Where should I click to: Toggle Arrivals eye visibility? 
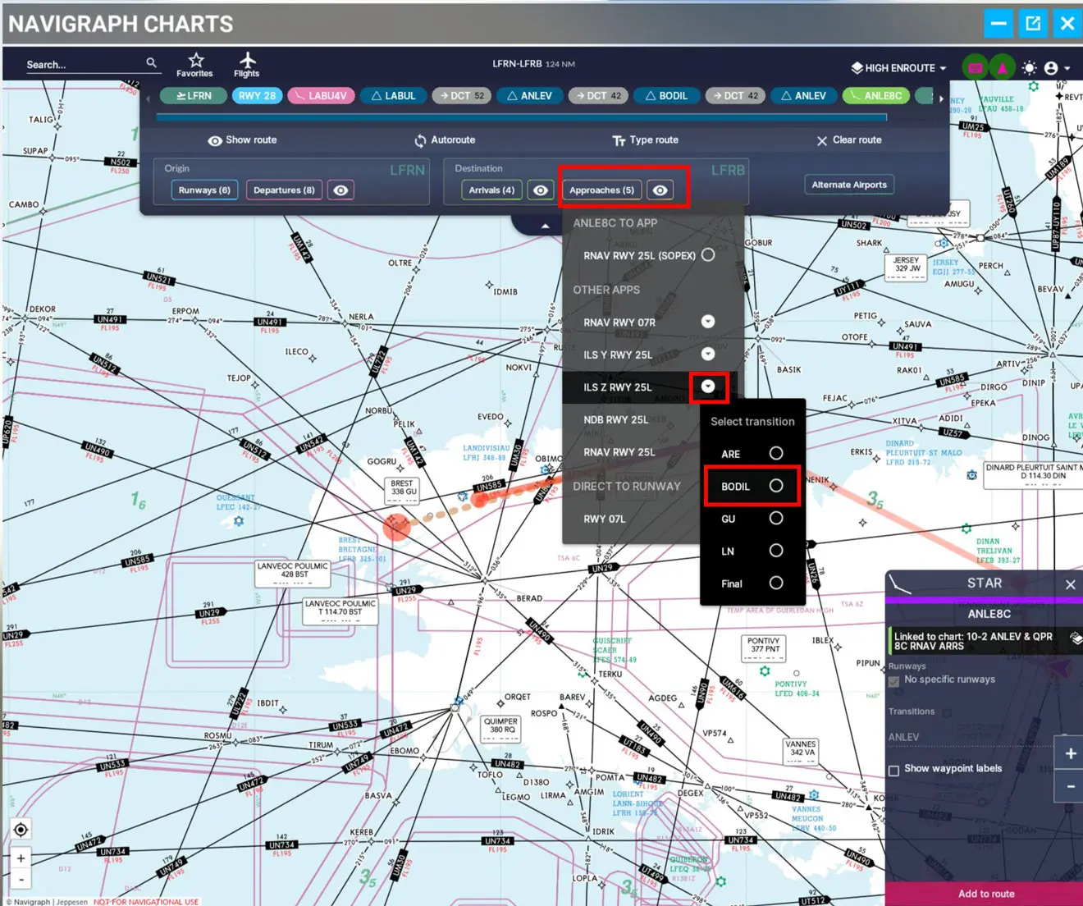coord(540,190)
